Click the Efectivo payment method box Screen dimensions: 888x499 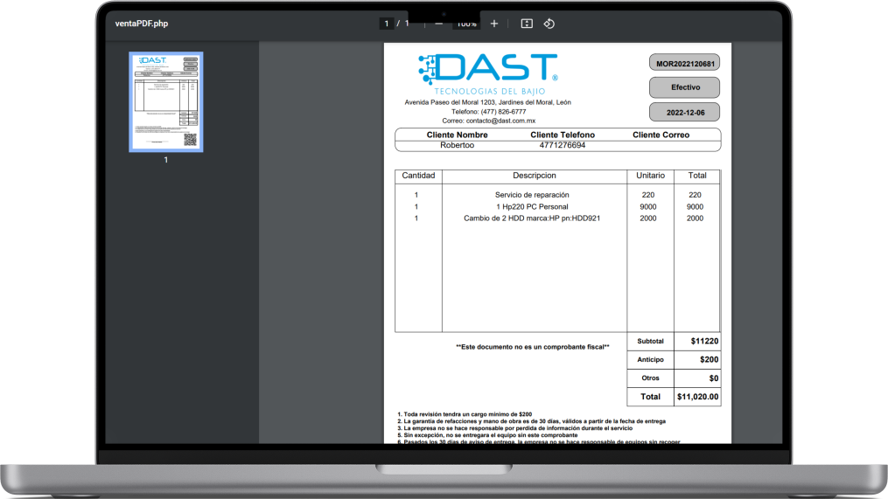685,87
